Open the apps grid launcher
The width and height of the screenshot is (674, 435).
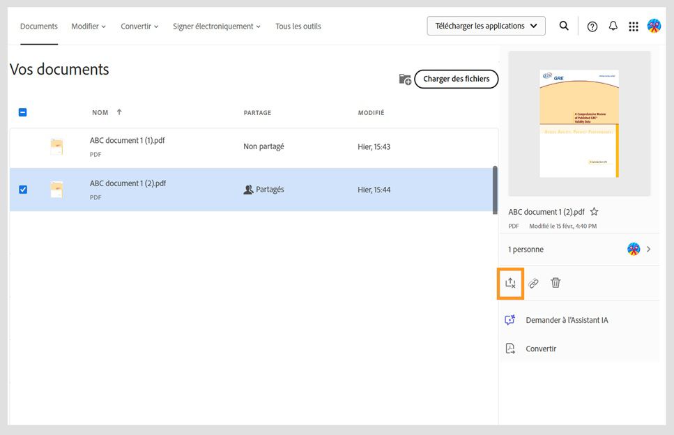tap(634, 26)
